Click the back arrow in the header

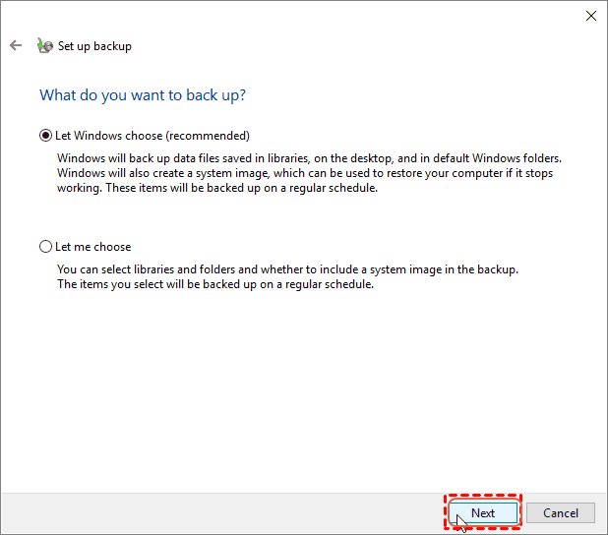15,46
